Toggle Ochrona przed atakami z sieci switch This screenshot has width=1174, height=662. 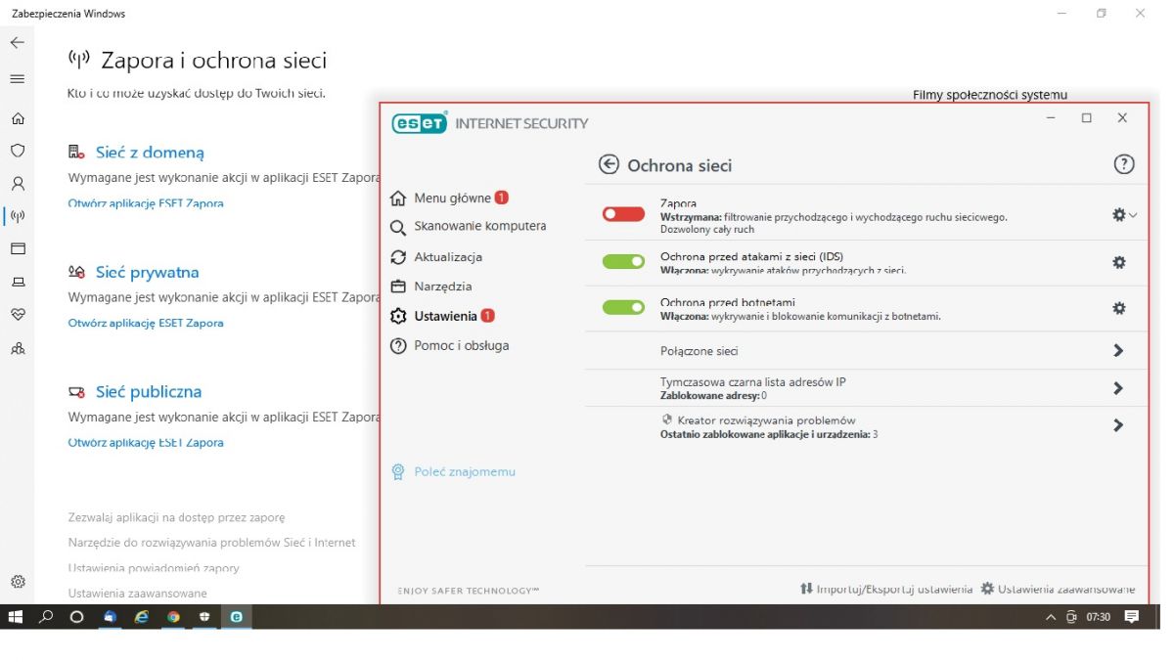click(623, 261)
